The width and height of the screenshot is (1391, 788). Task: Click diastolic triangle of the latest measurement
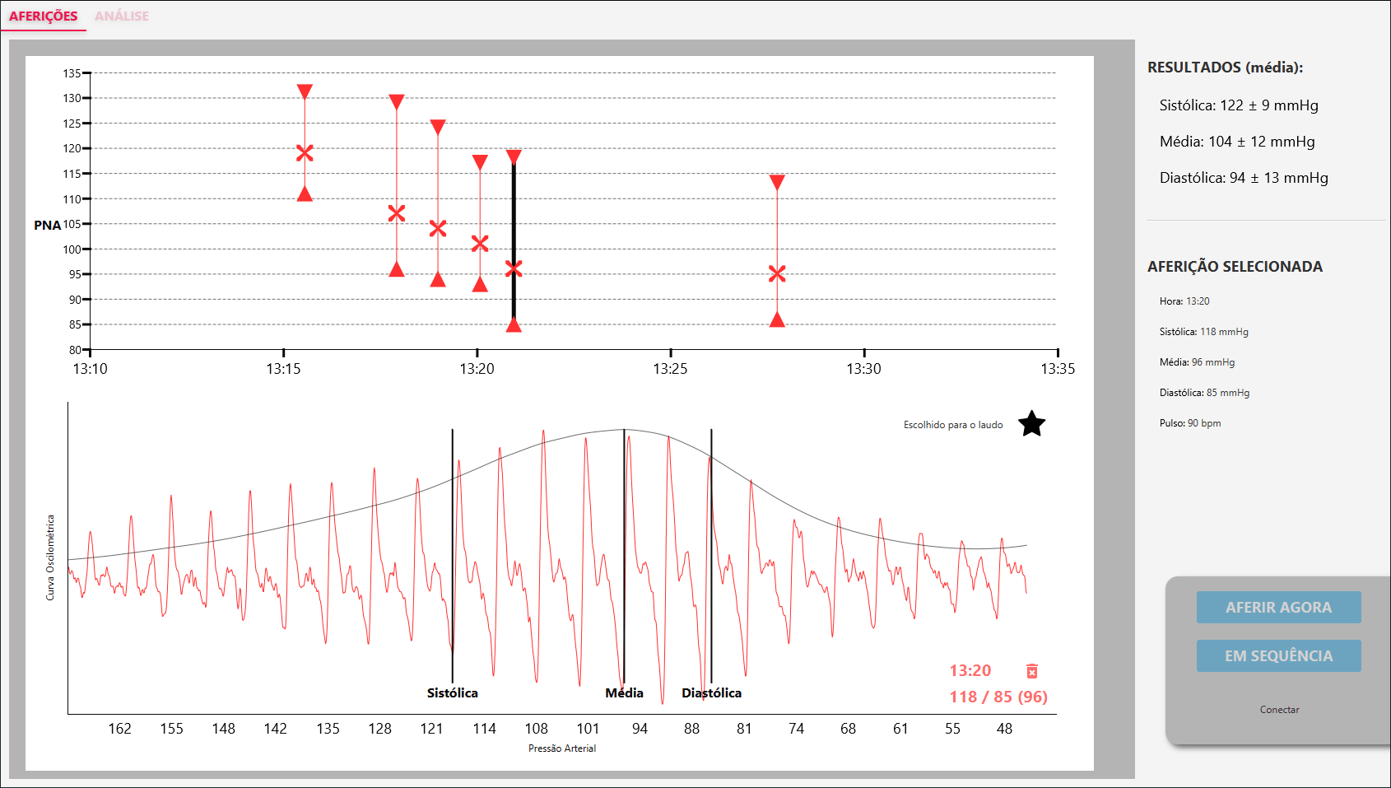(x=777, y=319)
